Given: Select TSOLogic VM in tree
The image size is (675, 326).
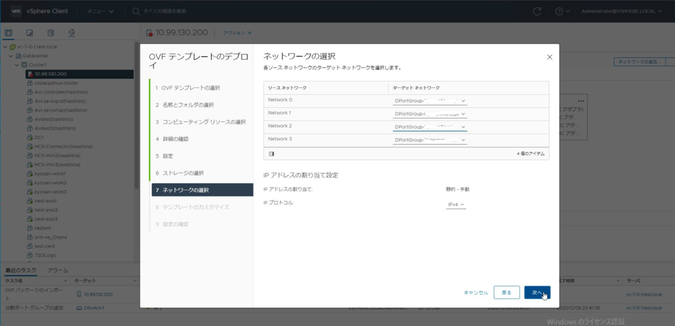Looking at the screenshot, I should pos(45,255).
